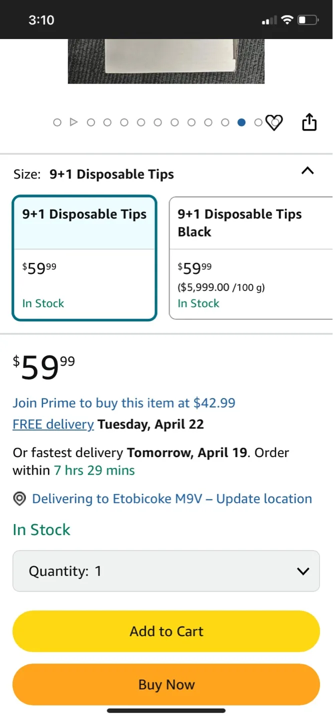Viewport: 333px width, 720px height.
Task: Select 9+1 Disposable Tips Black option
Action: (250, 257)
